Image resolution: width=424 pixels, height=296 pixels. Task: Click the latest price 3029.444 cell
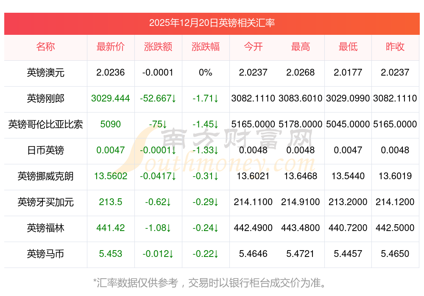pyautogui.click(x=110, y=99)
